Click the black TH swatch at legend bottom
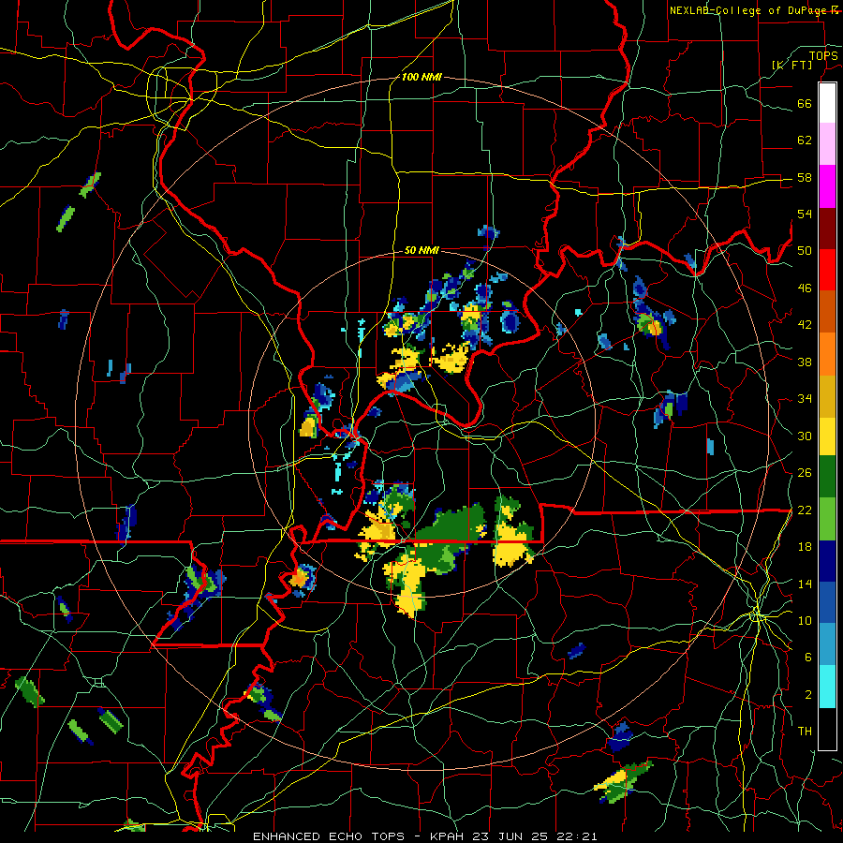The height and width of the screenshot is (843, 843). (827, 729)
